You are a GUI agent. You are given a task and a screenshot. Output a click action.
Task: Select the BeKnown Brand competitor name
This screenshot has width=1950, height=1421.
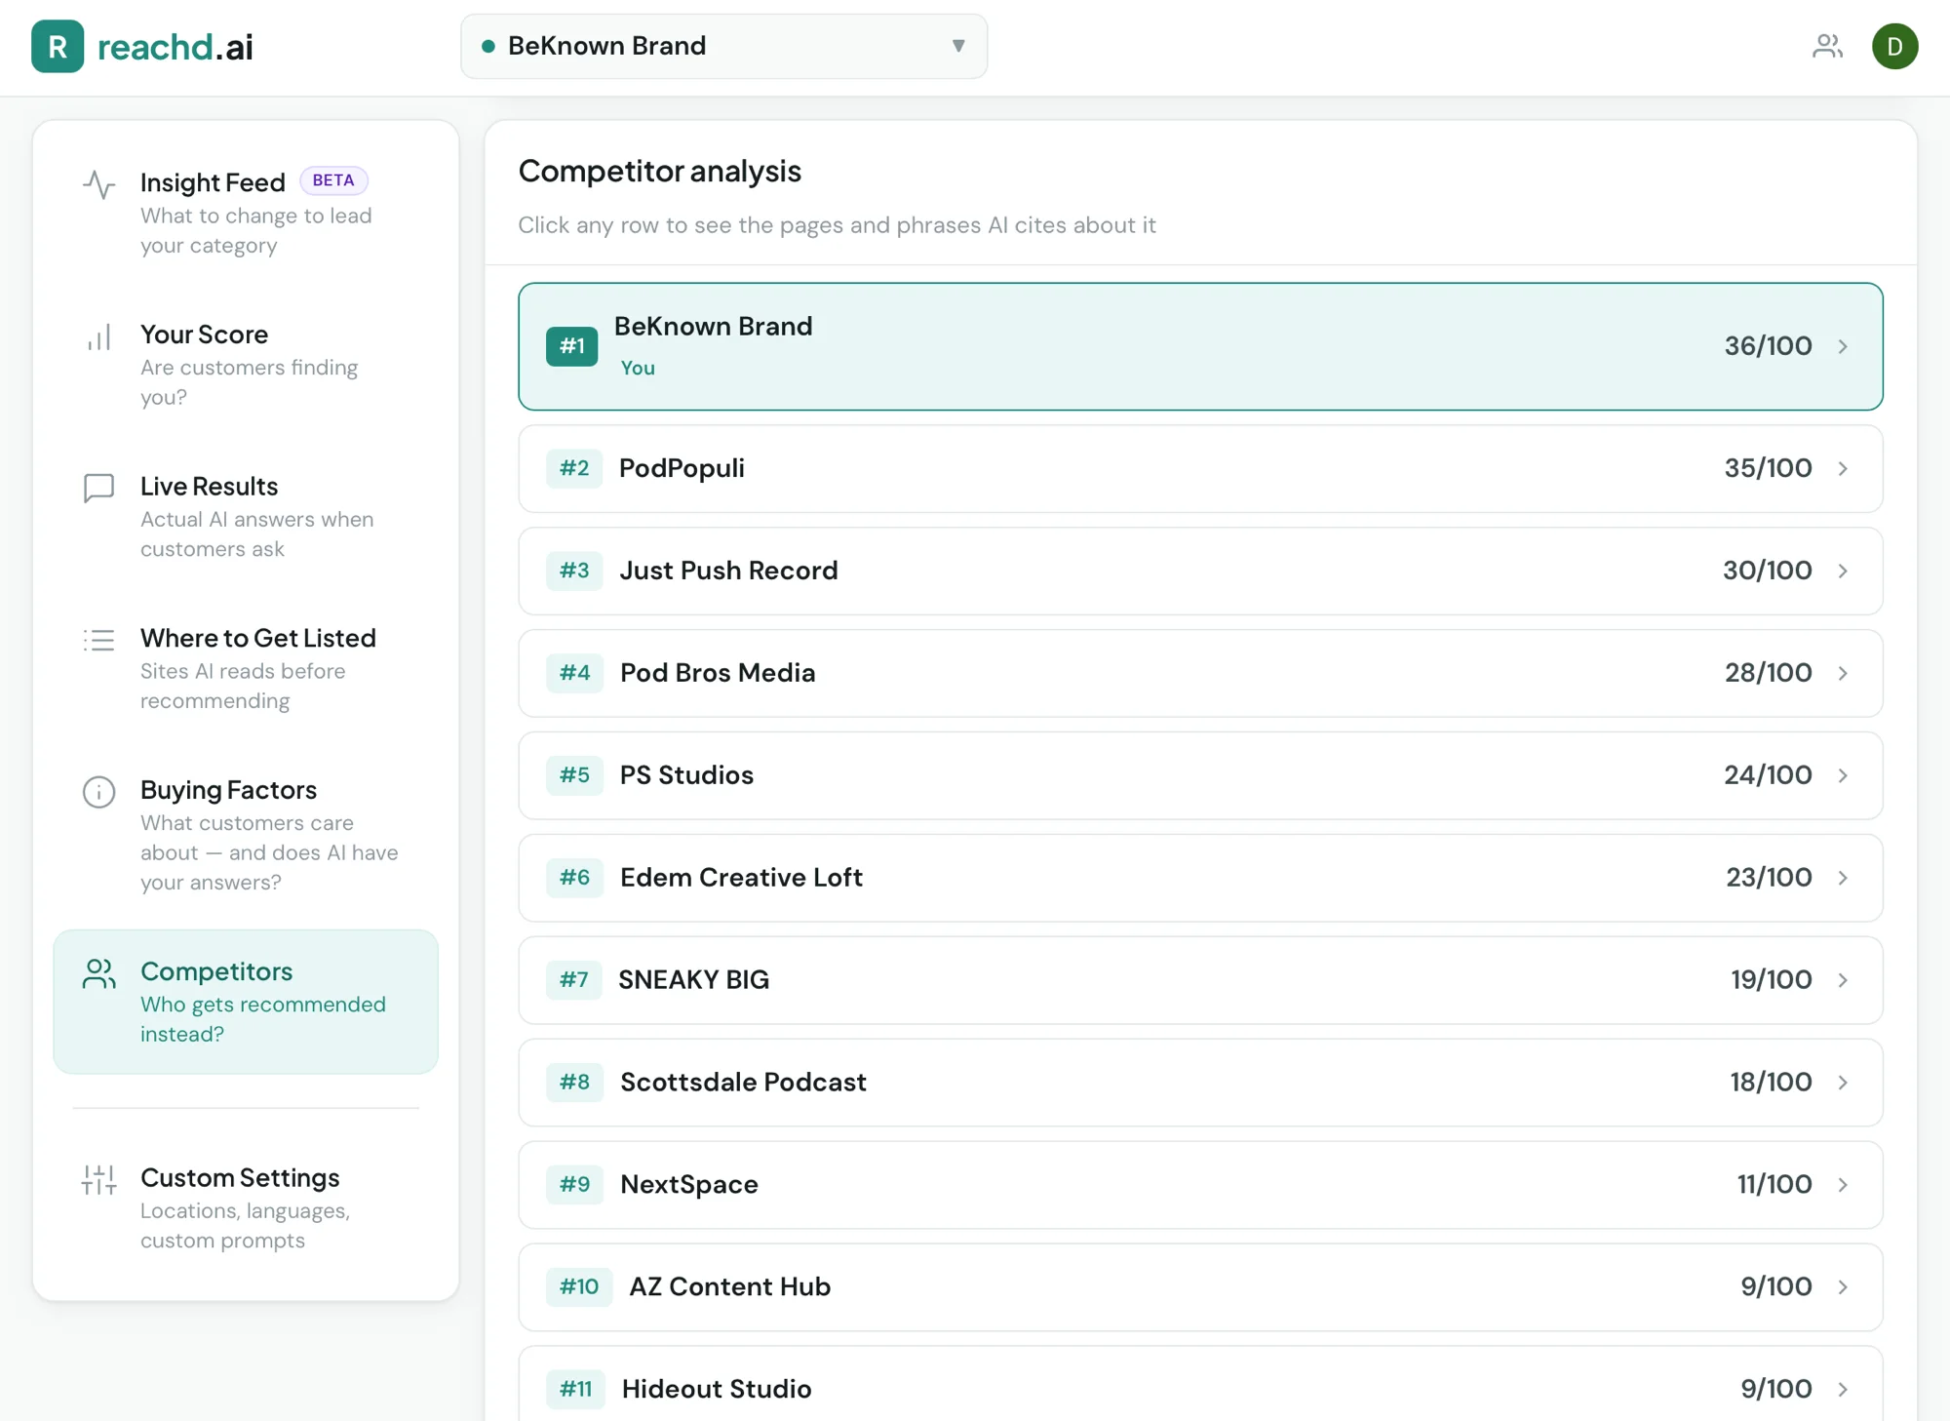coord(713,326)
